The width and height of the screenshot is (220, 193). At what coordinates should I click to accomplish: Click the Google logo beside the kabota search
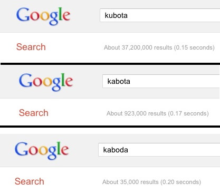click(46, 82)
